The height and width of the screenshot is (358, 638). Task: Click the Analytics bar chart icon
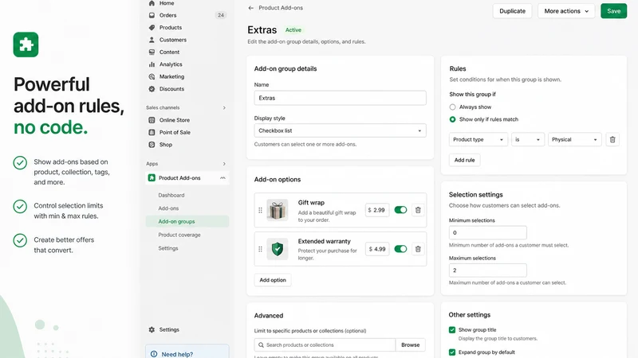click(x=152, y=64)
